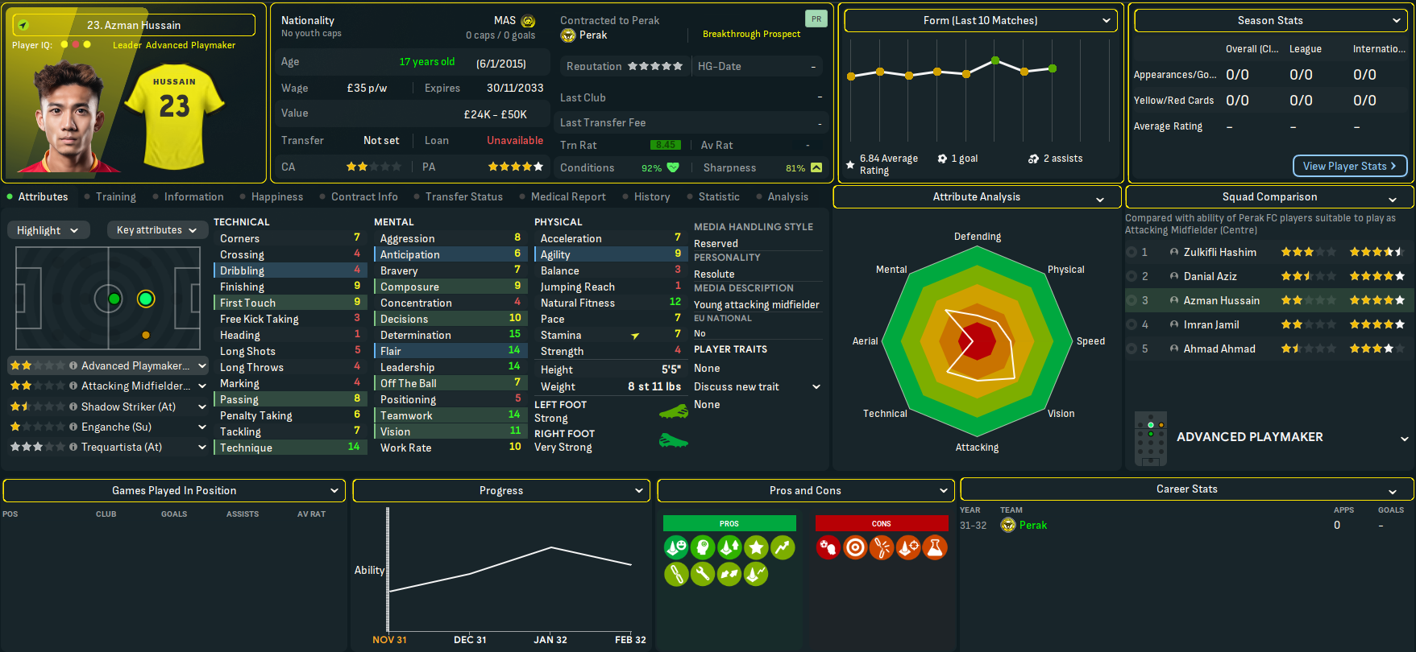Screen dimensions: 1416x652
Task: Select radio button for Zulkifli Hashim
Action: coord(1132,252)
